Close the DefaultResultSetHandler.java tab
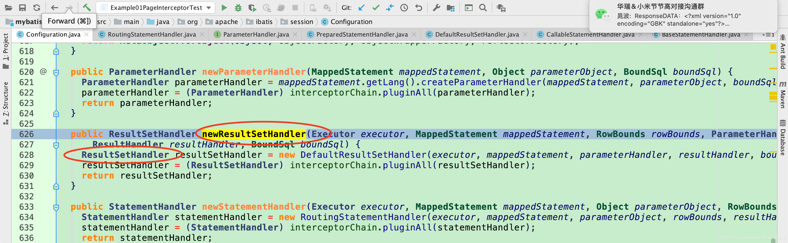This screenshot has height=243, width=788. [525, 34]
